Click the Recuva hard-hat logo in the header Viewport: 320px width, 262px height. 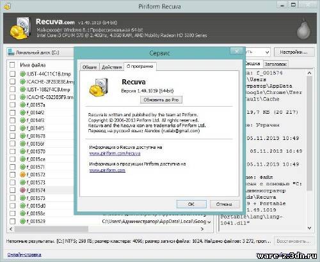20,29
